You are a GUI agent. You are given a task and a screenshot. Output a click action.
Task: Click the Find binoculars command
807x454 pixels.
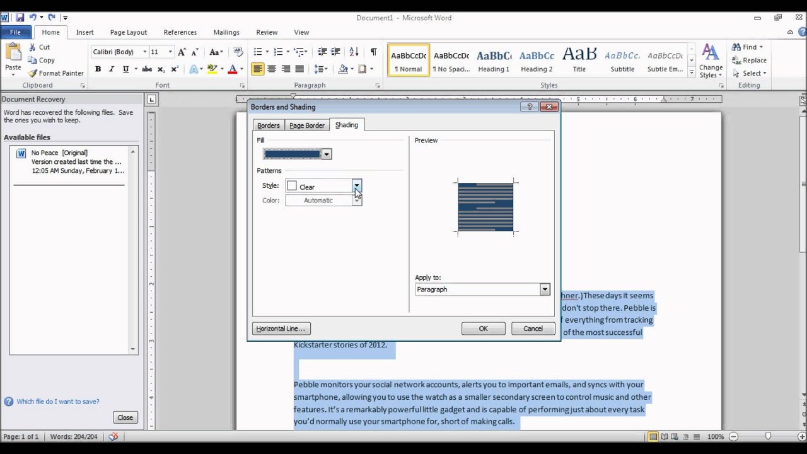[747, 47]
